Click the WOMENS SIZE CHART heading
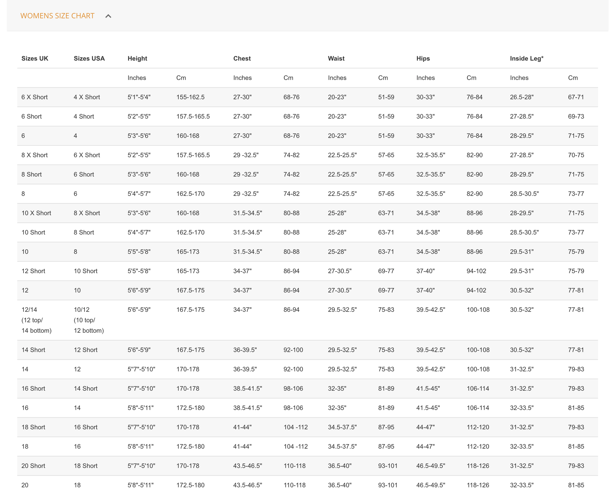The height and width of the screenshot is (493, 609). 57,16
